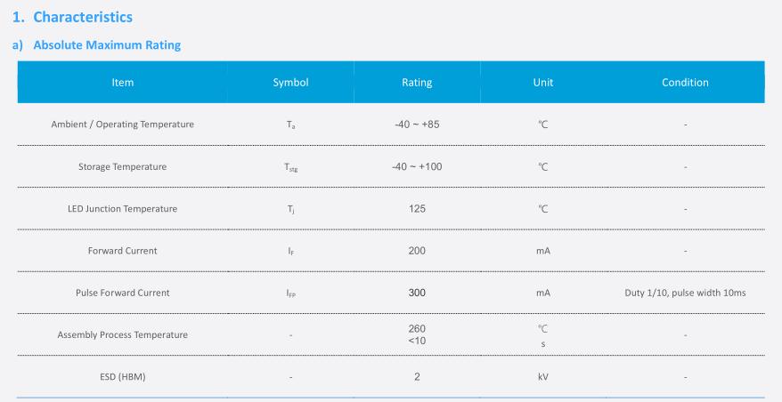
Task: Click the "Unit" column header
Action: click(543, 83)
